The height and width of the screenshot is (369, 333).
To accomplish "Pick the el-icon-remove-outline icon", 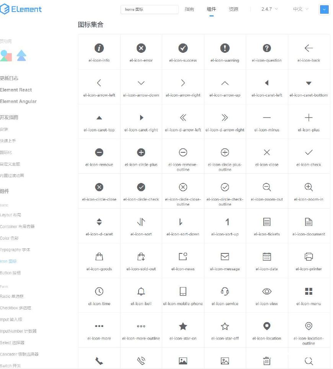I will (x=183, y=152).
